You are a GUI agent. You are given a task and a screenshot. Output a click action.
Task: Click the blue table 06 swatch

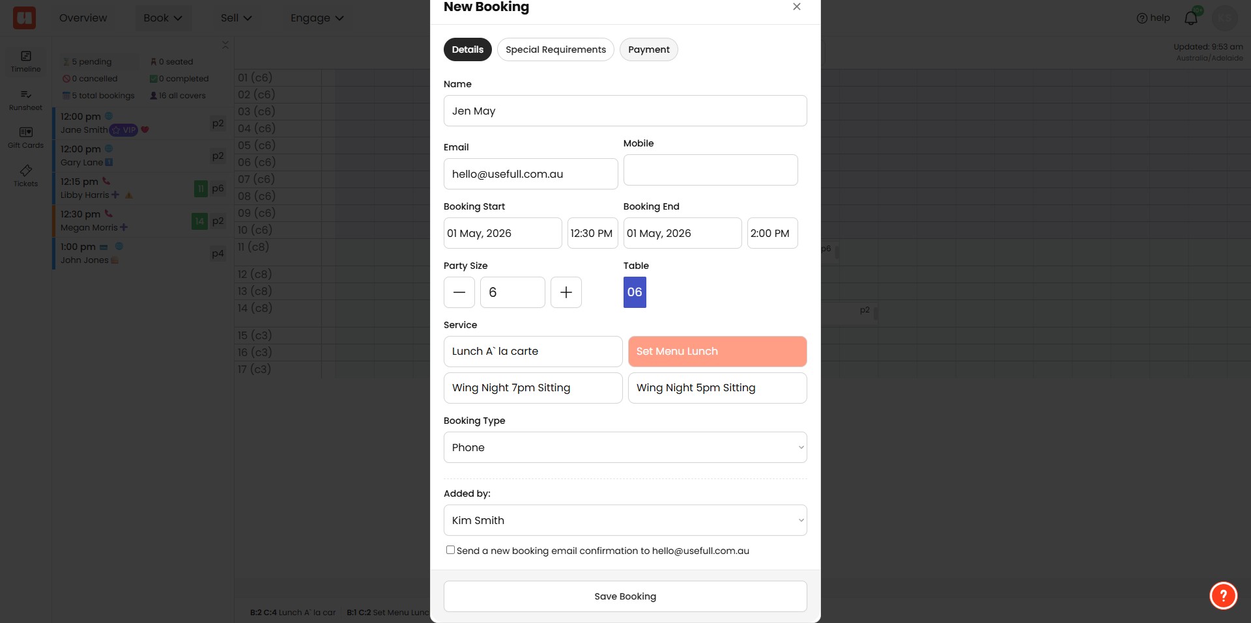635,292
